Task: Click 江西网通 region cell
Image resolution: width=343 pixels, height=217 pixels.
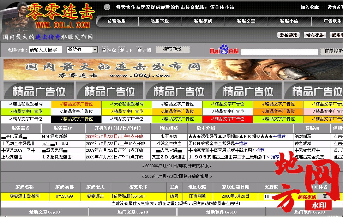Action: [x=198, y=196]
